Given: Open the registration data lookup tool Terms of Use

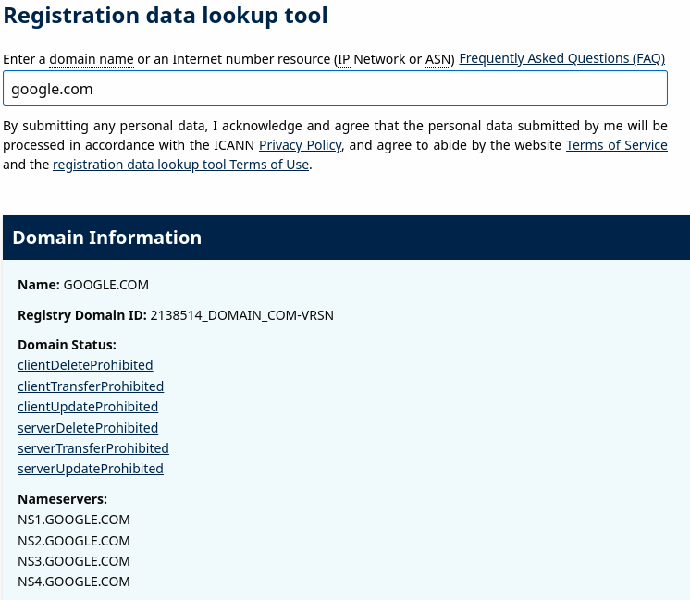Looking at the screenshot, I should click(180, 165).
